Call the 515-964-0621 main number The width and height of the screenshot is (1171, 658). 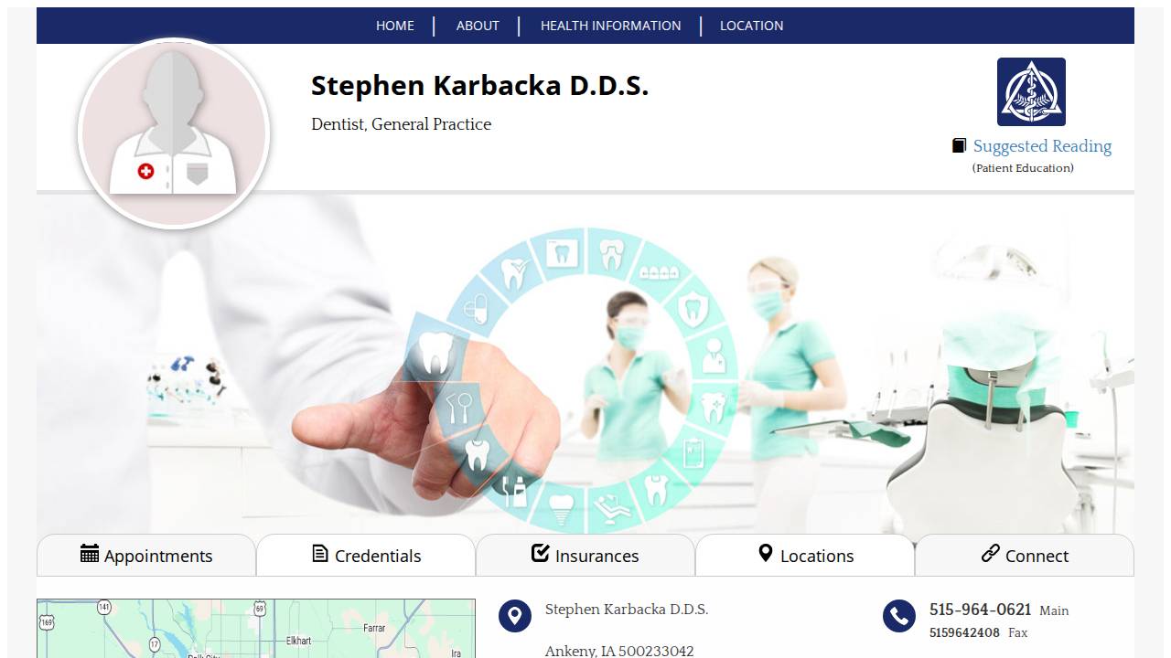pyautogui.click(x=980, y=610)
